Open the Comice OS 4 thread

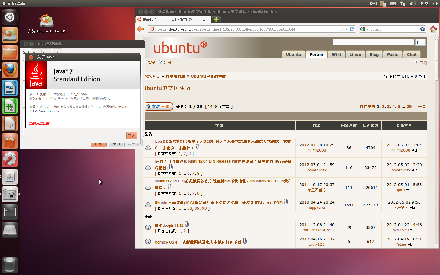(x=198, y=242)
